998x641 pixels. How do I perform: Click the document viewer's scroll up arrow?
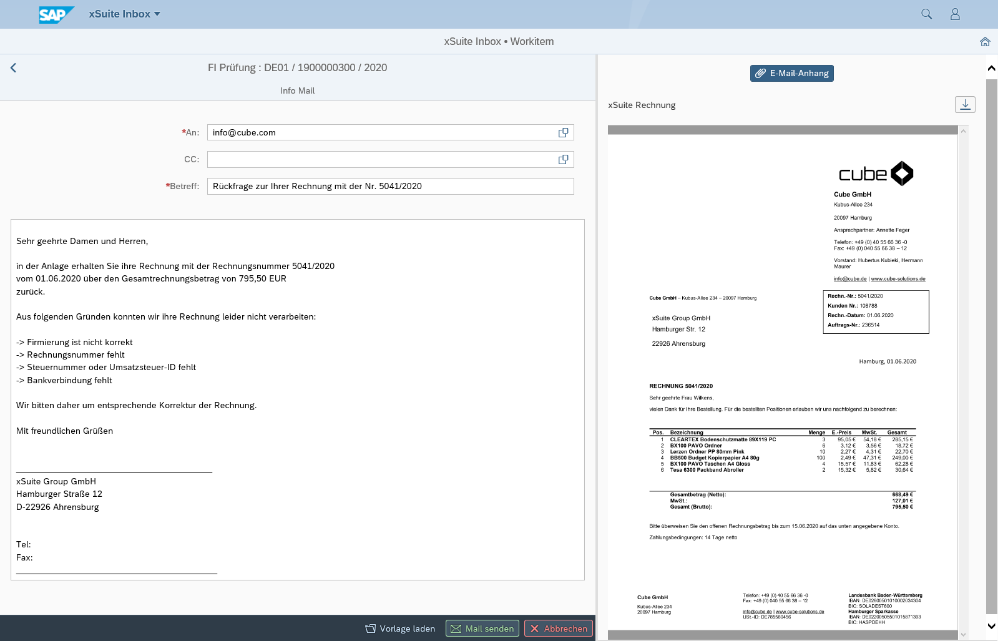coord(963,131)
